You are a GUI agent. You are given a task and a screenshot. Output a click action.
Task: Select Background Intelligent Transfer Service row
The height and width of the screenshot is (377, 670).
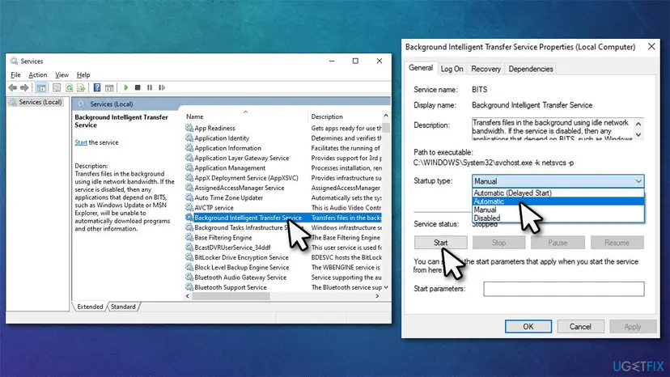283,218
